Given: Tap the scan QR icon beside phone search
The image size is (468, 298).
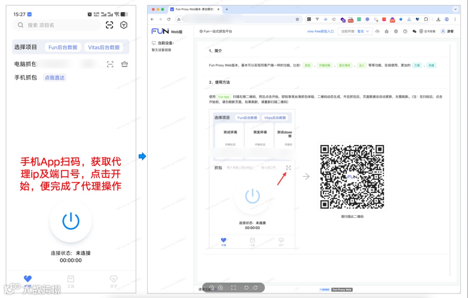Looking at the screenshot, I should pyautogui.click(x=110, y=25).
